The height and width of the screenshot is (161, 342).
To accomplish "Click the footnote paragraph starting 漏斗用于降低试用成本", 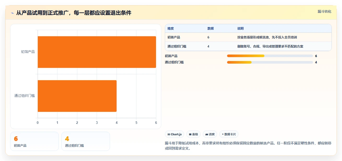I will 248,146.
